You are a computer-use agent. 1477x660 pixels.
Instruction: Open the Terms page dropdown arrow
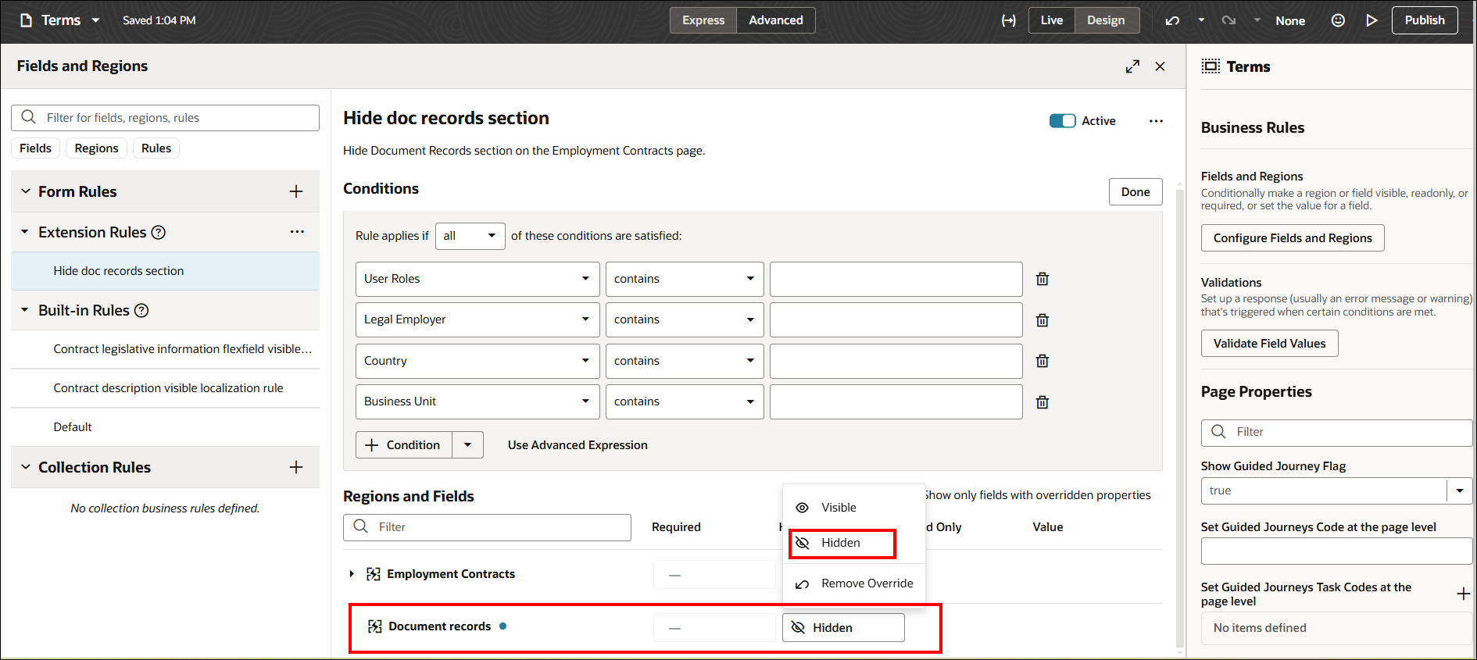(95, 20)
